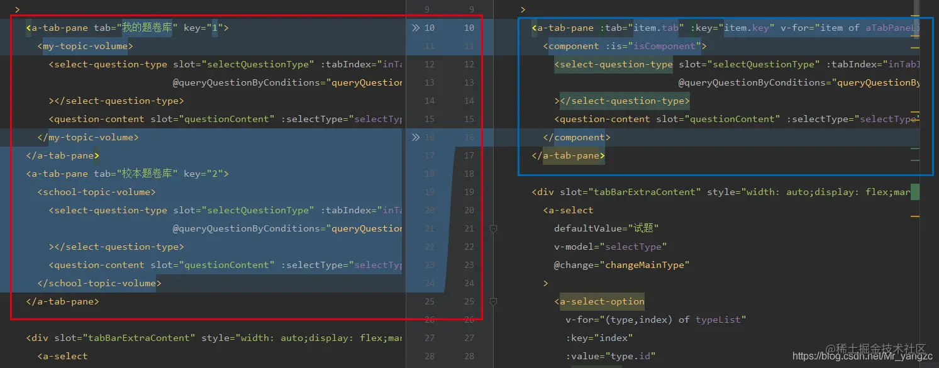Click <a-select in the right pane
Screen dimensions: 939x368
pyautogui.click(x=569, y=210)
